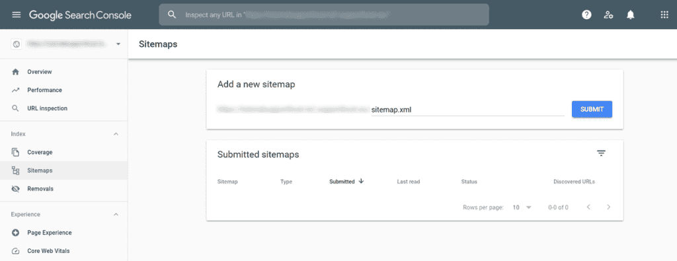Click the Removals crossed-eye icon
Viewport: 677px width, 261px height.
[16, 189]
